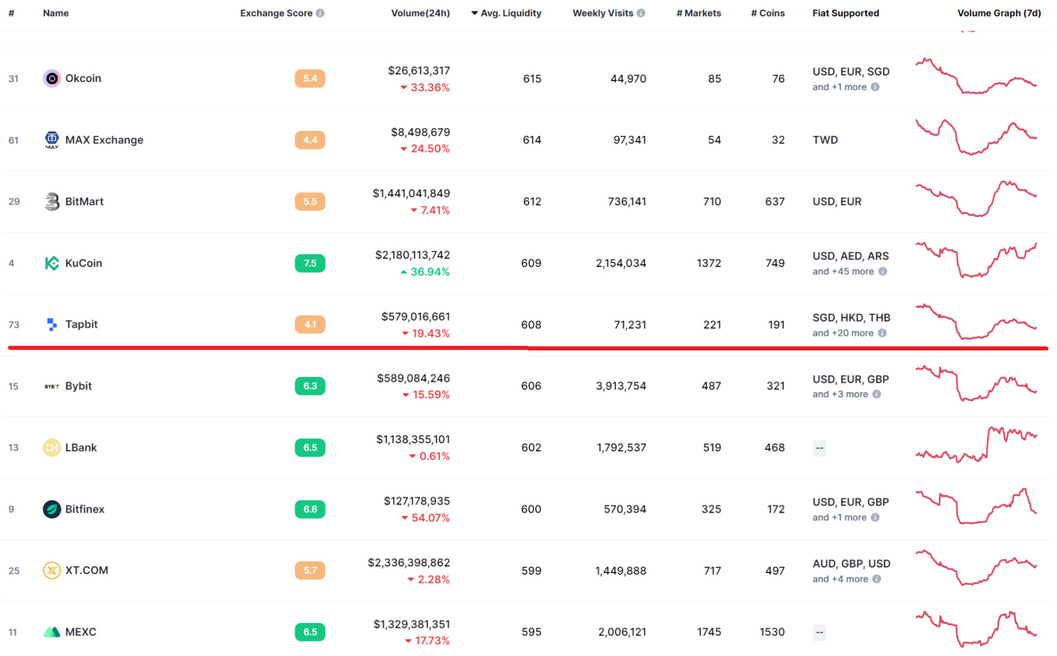The width and height of the screenshot is (1057, 656).
Task: Open the MAX Exchange page
Action: click(x=104, y=140)
